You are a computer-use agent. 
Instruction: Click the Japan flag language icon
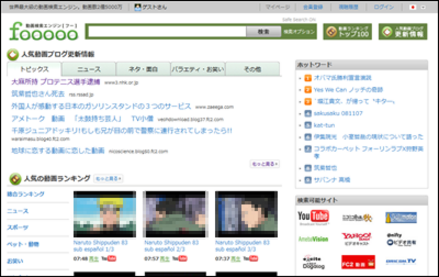pos(413,7)
